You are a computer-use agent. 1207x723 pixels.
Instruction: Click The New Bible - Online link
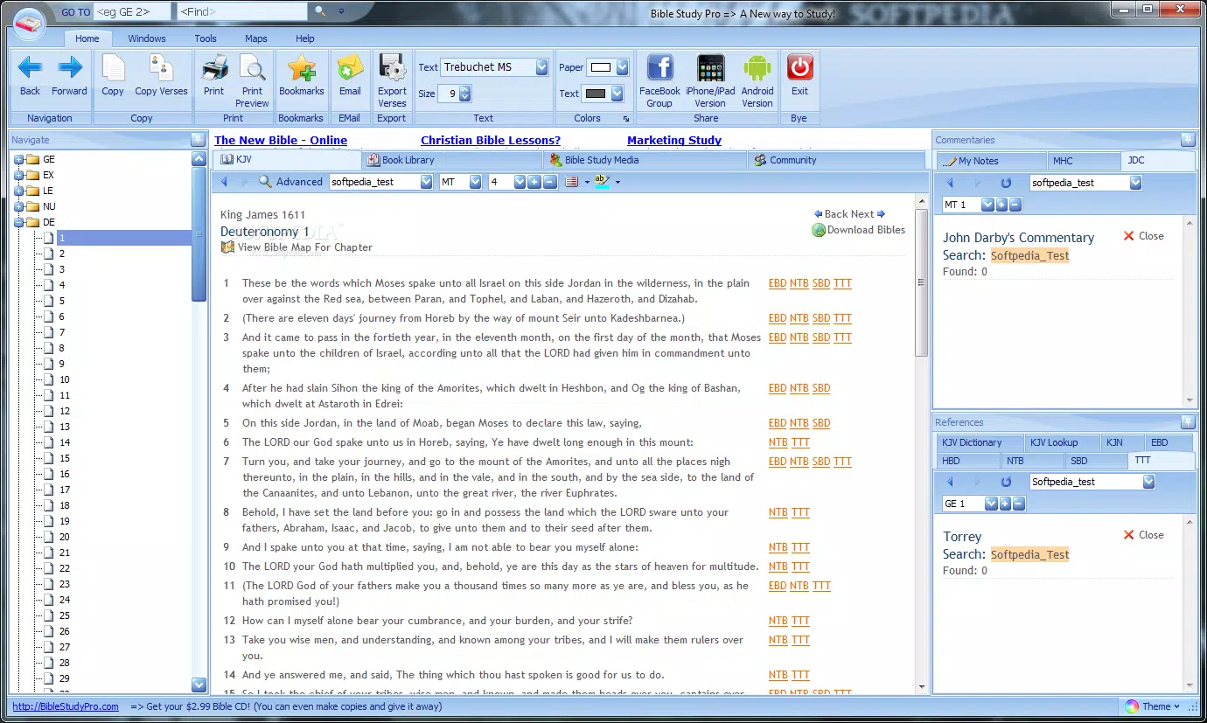tap(281, 140)
